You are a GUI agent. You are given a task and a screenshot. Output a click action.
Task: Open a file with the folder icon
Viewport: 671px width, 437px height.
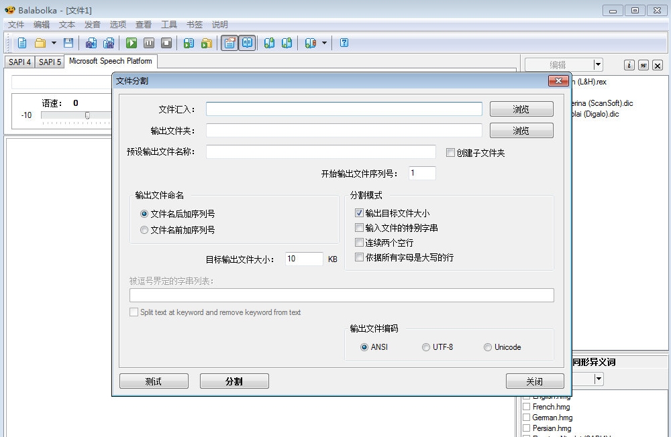click(40, 43)
